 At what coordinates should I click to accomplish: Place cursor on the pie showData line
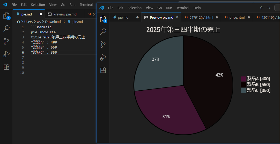[x=43, y=32]
